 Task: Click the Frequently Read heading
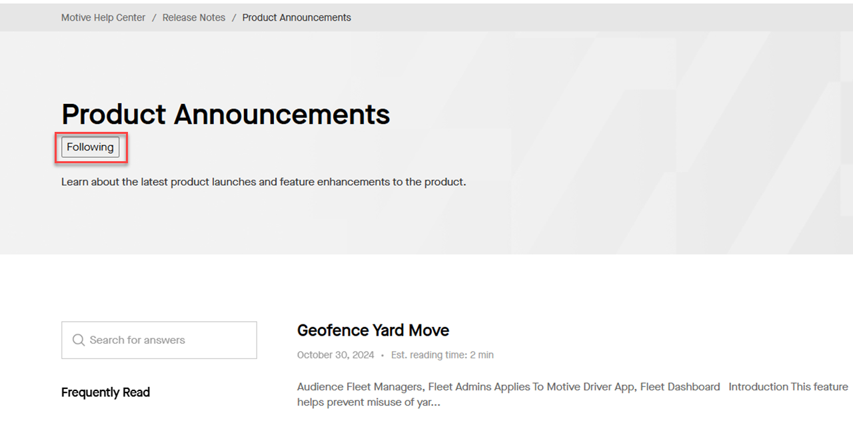[105, 392]
